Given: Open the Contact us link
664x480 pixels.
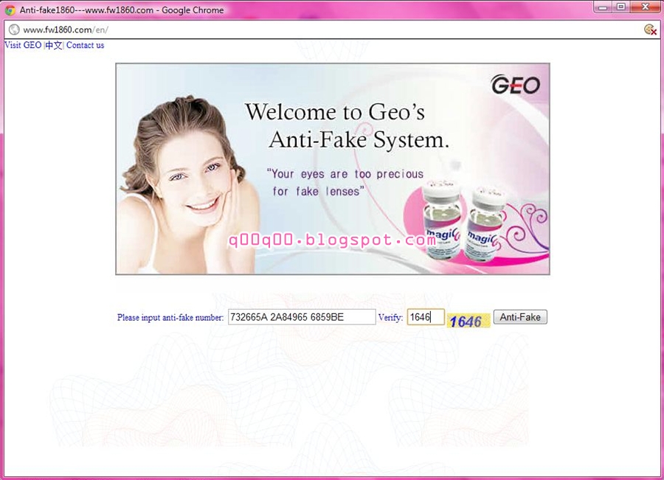Looking at the screenshot, I should (x=85, y=45).
